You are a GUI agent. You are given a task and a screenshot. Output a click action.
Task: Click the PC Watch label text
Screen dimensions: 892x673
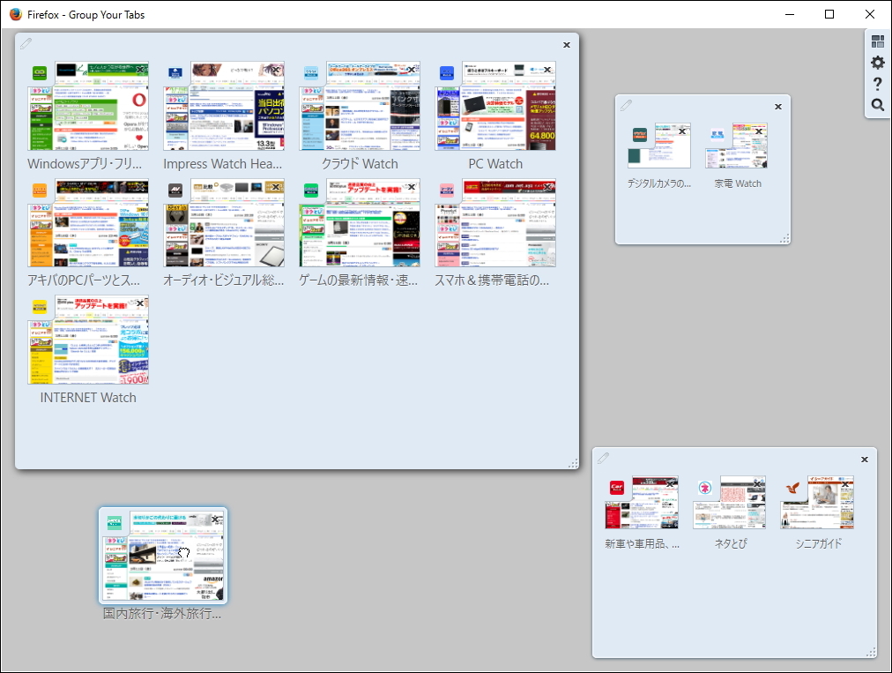point(495,164)
